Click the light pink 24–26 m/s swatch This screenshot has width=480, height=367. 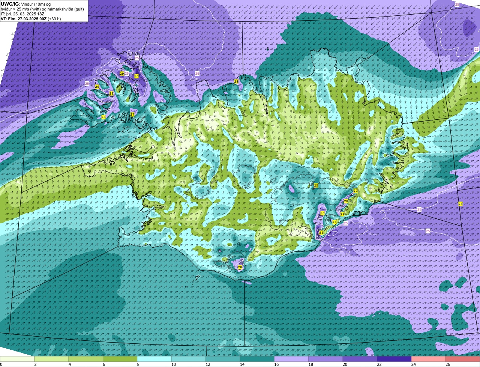pos(429,359)
